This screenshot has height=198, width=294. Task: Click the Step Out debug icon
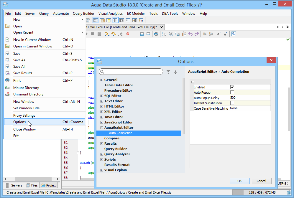pos(120,34)
